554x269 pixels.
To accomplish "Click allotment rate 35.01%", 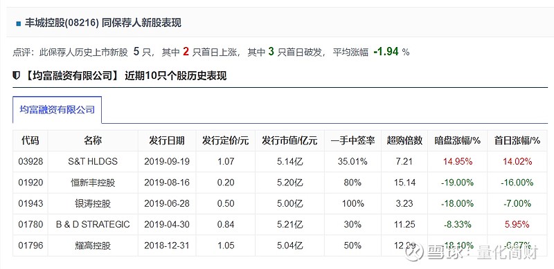I will coord(352,162).
